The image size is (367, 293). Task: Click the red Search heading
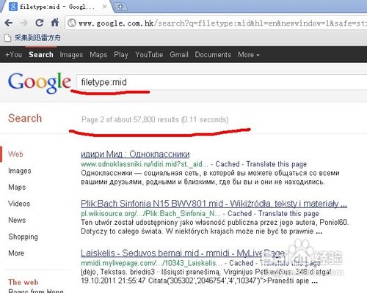25,119
